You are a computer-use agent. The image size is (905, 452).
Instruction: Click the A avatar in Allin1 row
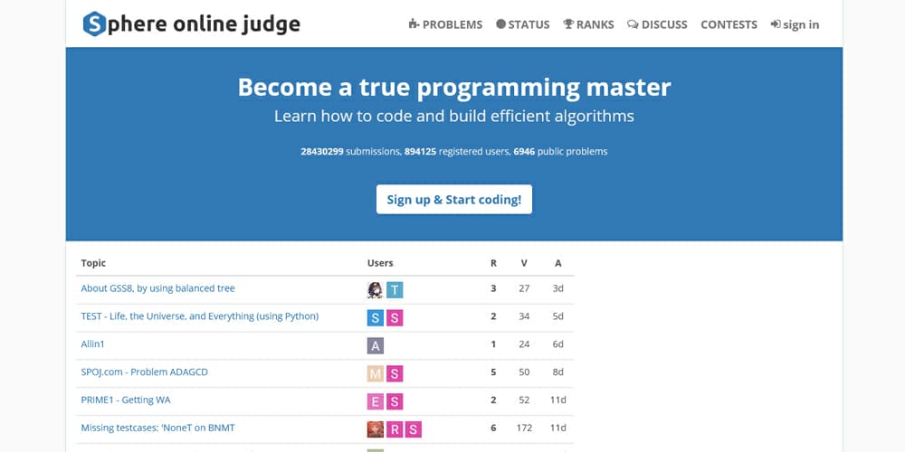pos(376,346)
